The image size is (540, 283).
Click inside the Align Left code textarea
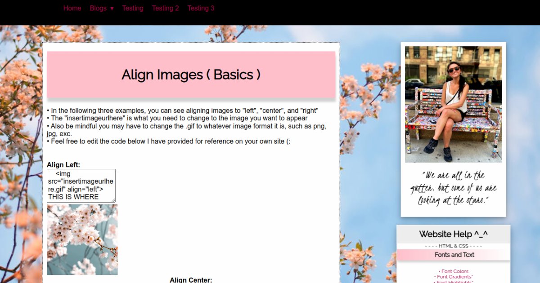(x=80, y=185)
